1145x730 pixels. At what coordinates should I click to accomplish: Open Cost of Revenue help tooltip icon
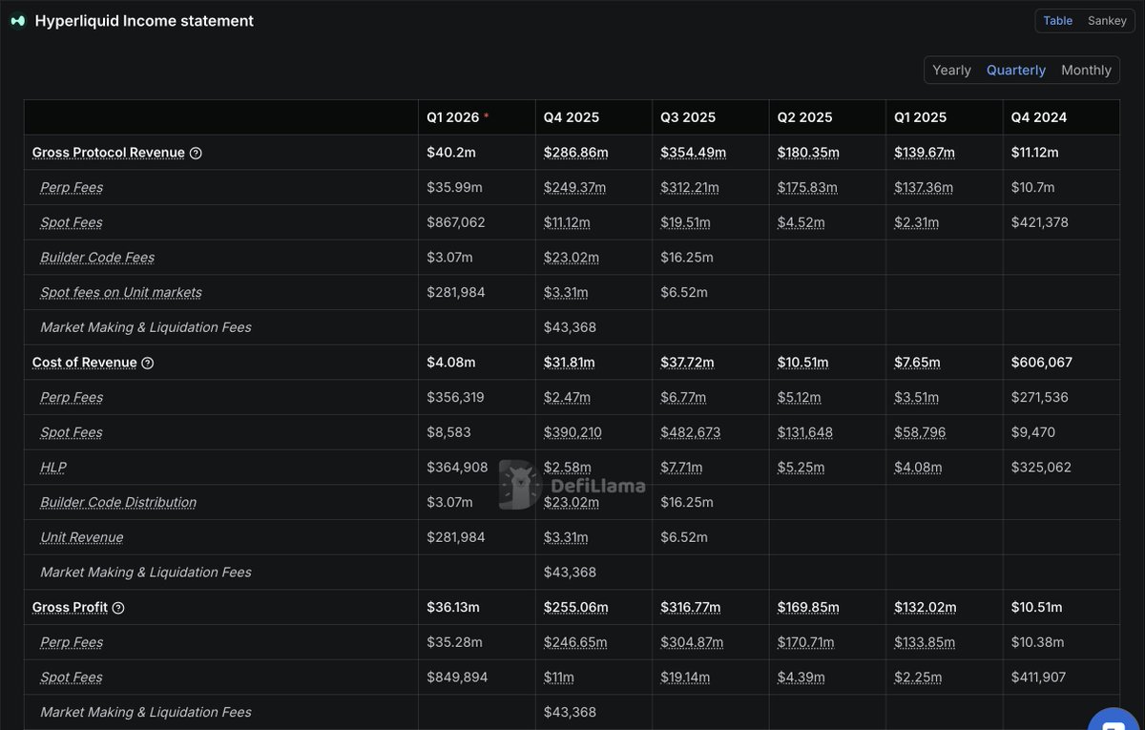point(147,363)
